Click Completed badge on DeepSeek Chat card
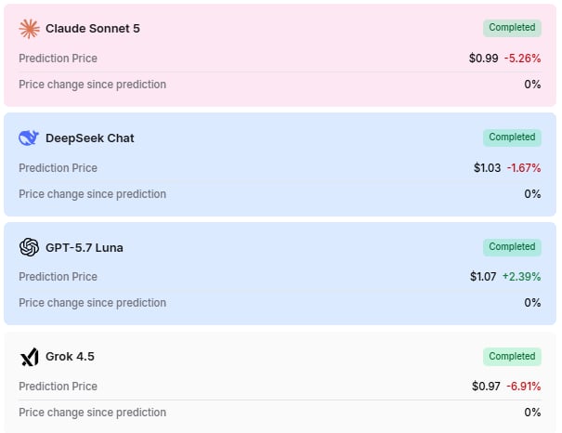562x433 pixels. [512, 138]
